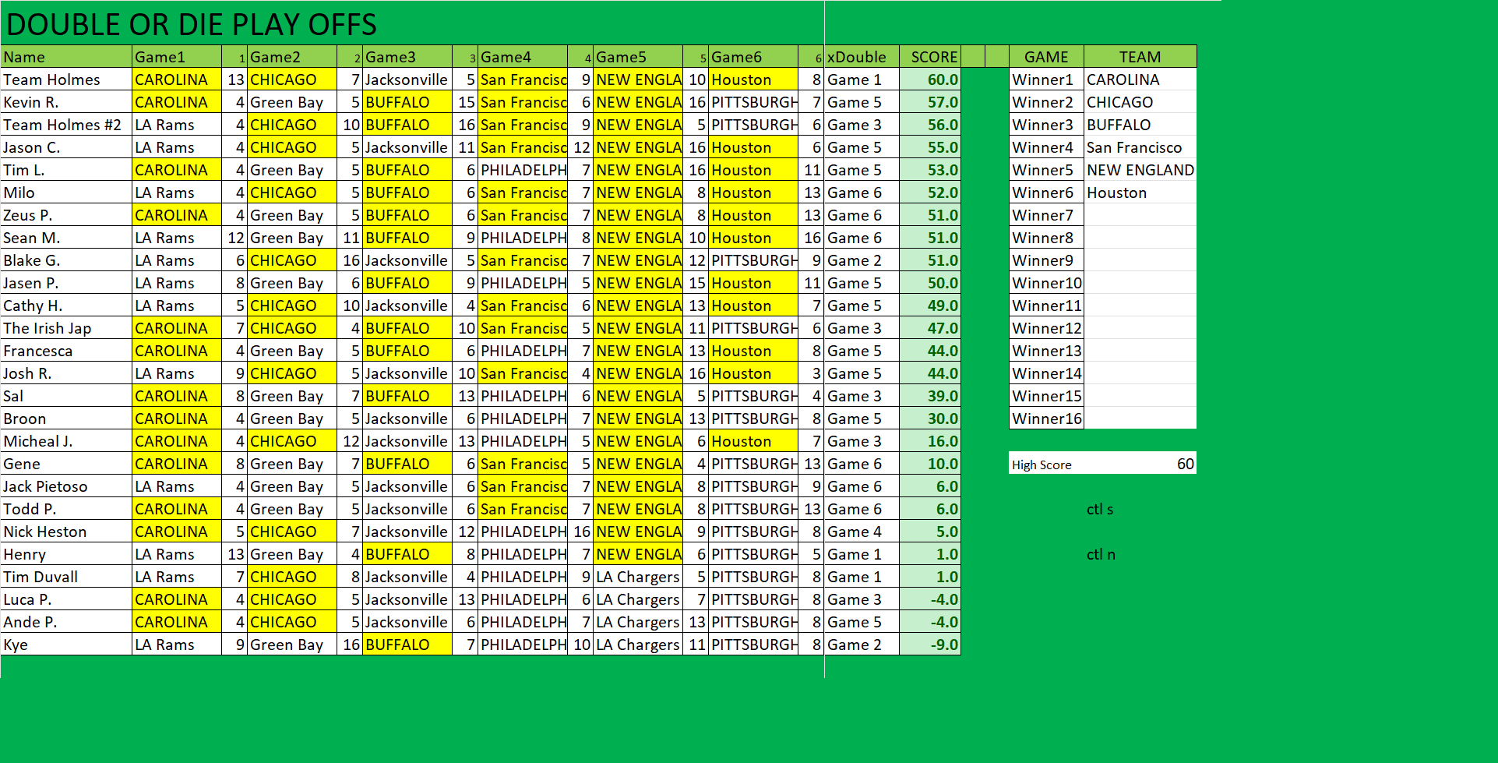Click the High Score value 60
This screenshot has height=763, width=1498.
click(x=1140, y=464)
